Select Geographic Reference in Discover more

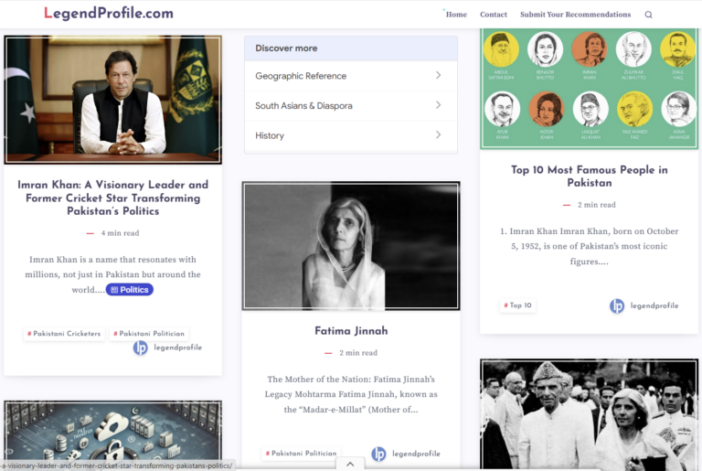351,76
